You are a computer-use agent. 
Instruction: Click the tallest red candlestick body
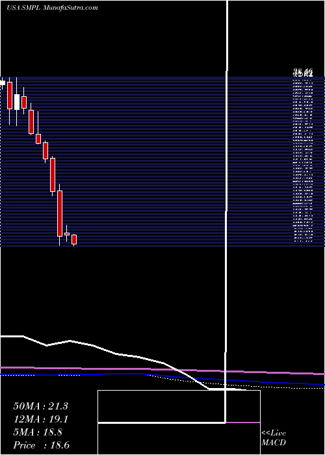click(x=60, y=213)
